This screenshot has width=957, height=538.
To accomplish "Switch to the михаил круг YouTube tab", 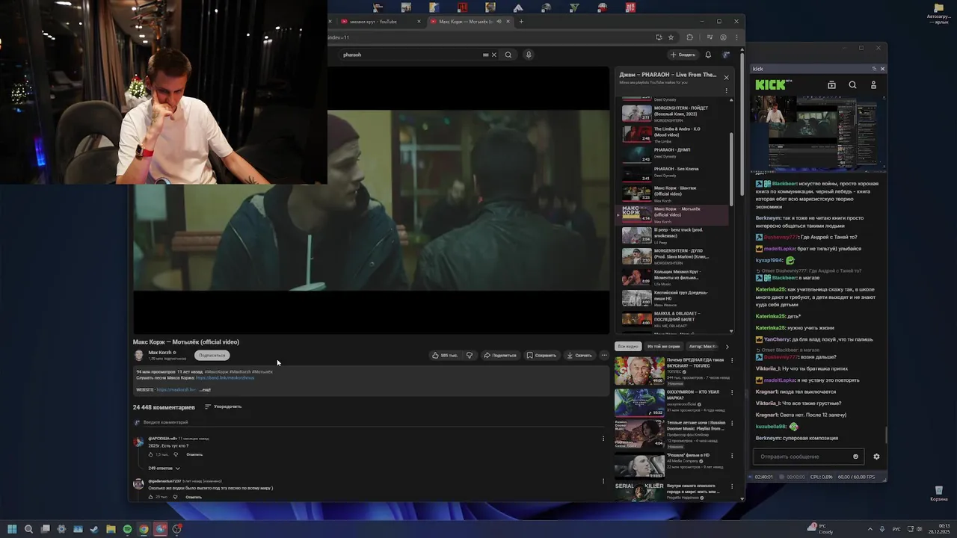I will pos(379,22).
